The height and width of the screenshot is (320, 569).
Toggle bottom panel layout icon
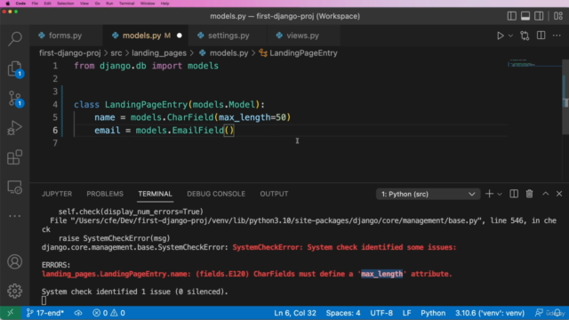[x=525, y=16]
